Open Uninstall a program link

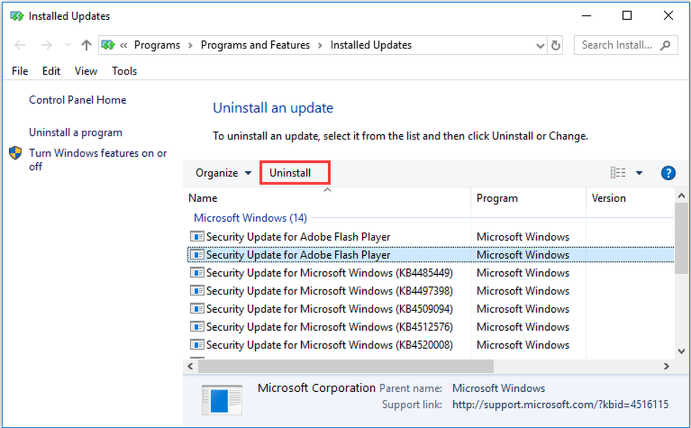click(75, 132)
